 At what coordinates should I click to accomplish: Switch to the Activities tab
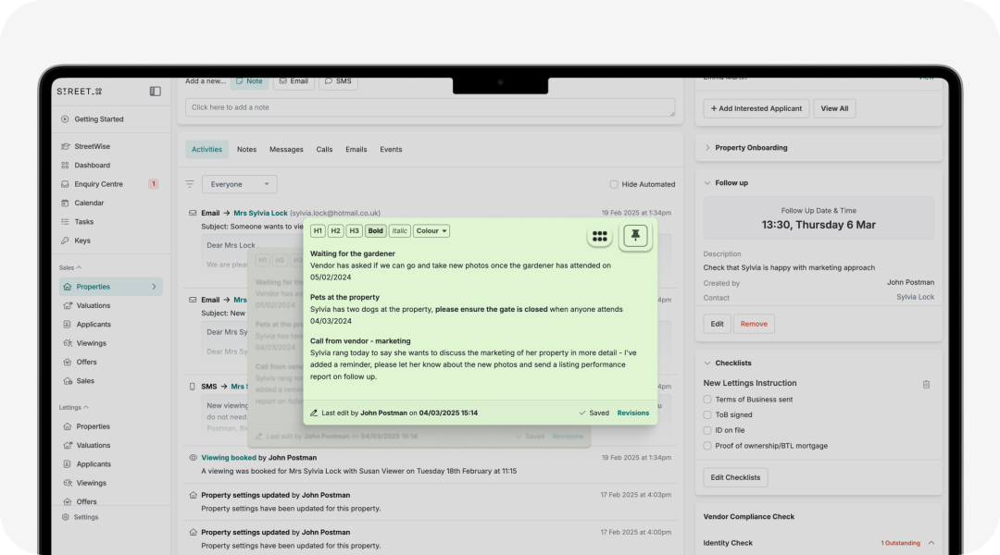click(x=206, y=150)
